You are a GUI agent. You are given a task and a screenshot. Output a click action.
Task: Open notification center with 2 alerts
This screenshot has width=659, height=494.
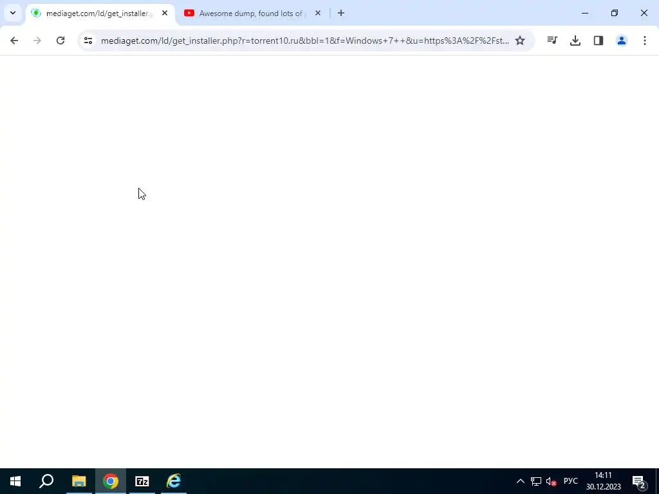pyautogui.click(x=638, y=481)
